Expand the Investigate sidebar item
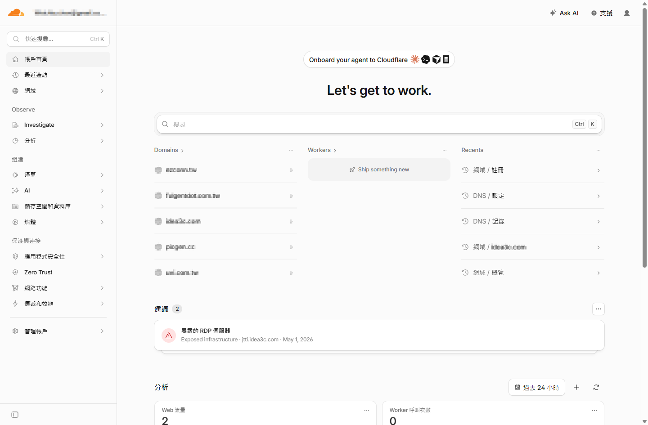The width and height of the screenshot is (648, 425). coord(58,125)
